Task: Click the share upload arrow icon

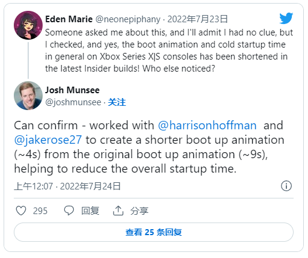Action: 118,210
